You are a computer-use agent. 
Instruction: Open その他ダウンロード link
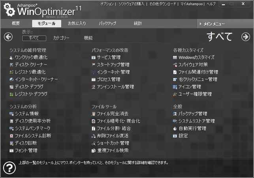pos(163,4)
